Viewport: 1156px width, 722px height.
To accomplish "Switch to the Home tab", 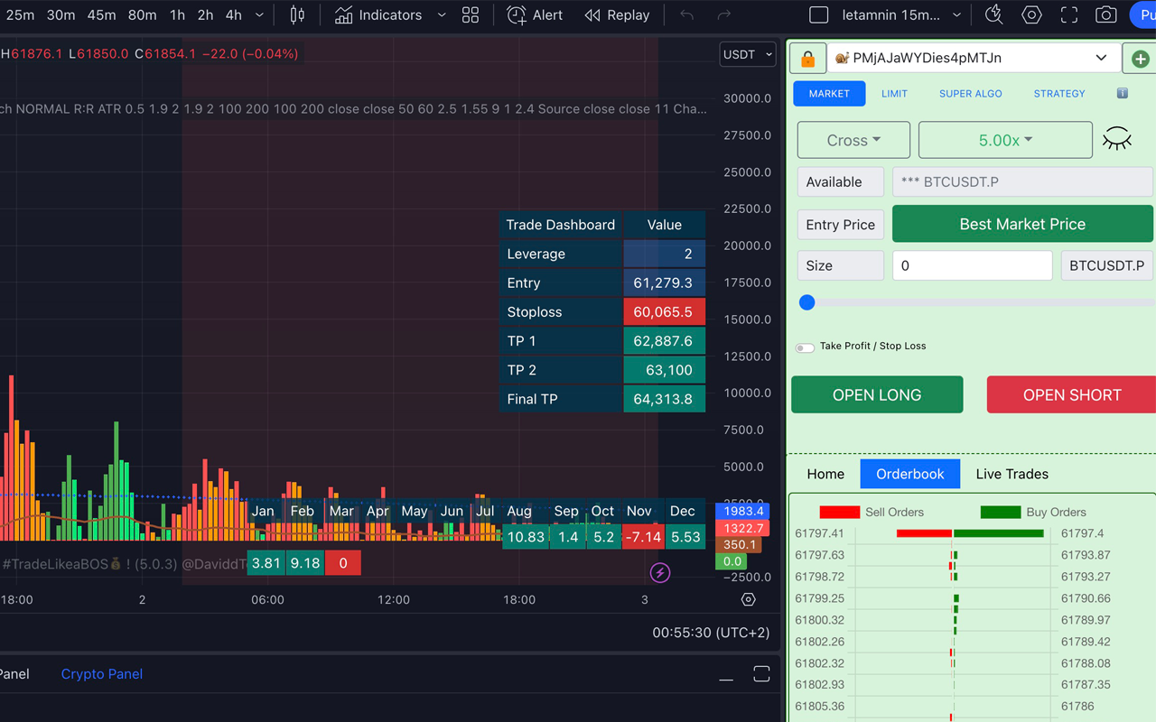I will (x=825, y=474).
